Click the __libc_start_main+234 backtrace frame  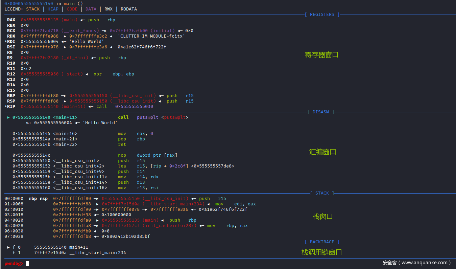98,253
